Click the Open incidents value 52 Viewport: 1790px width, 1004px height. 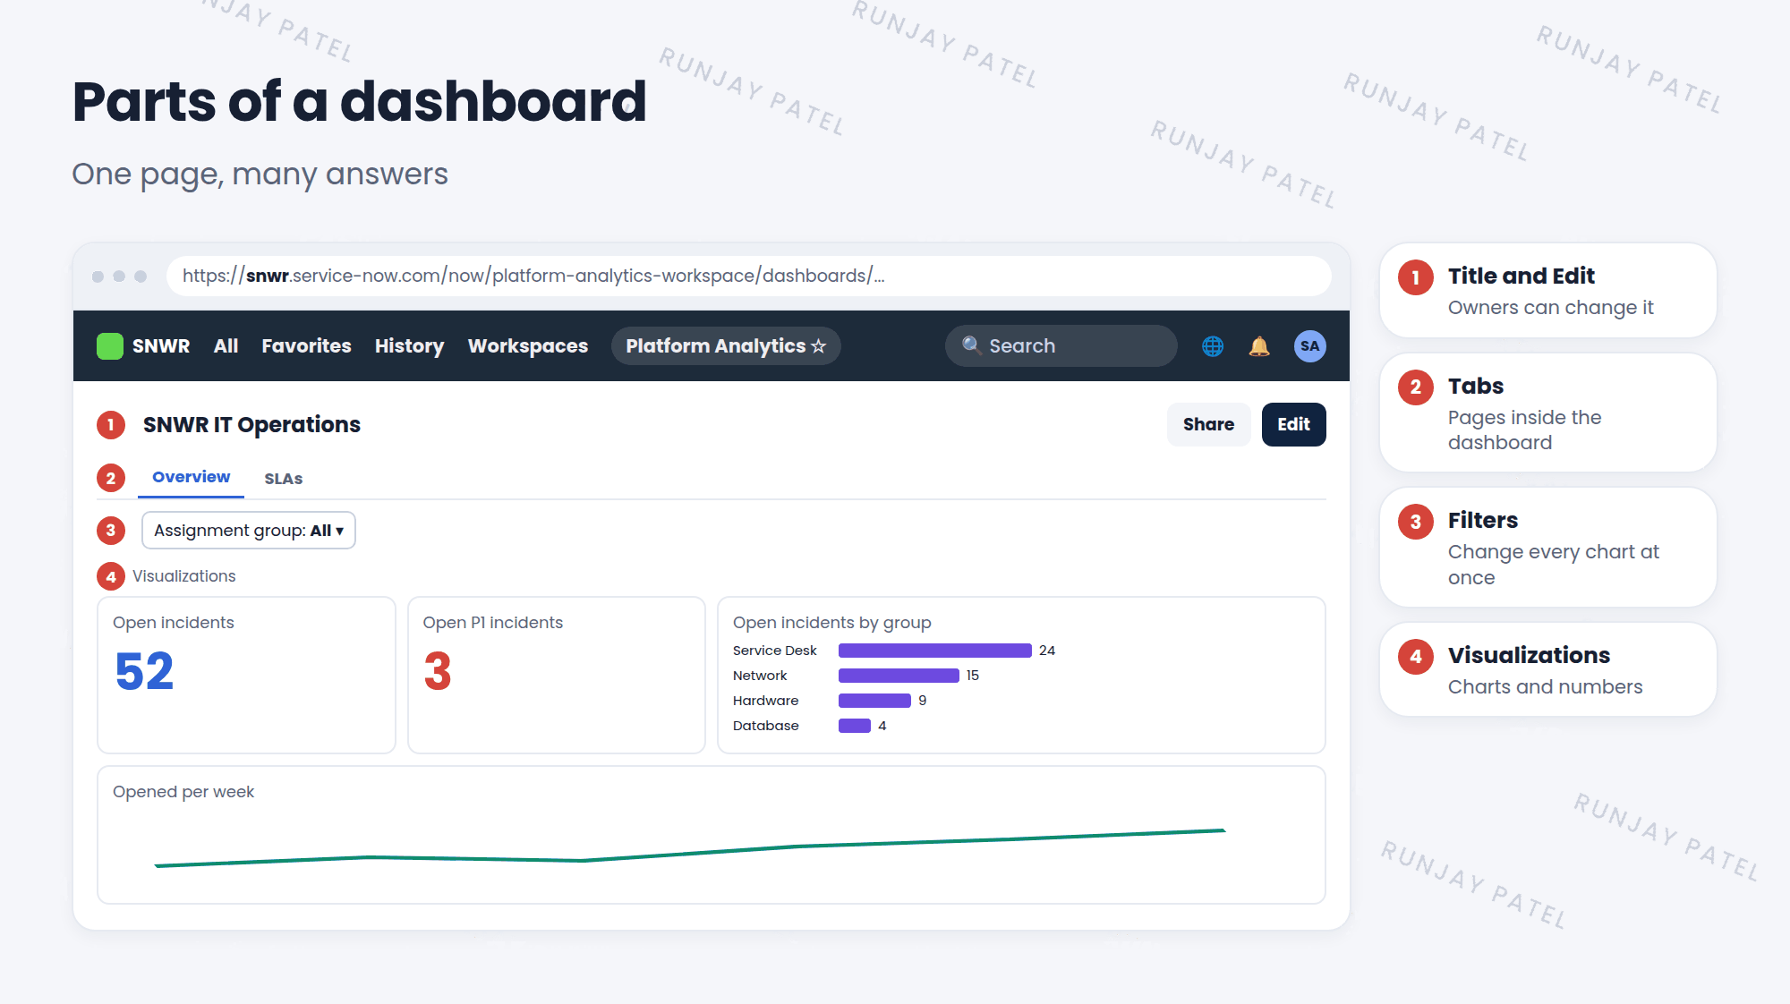(144, 671)
